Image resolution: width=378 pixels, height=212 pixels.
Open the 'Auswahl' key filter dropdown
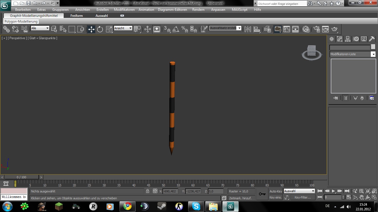(299, 191)
